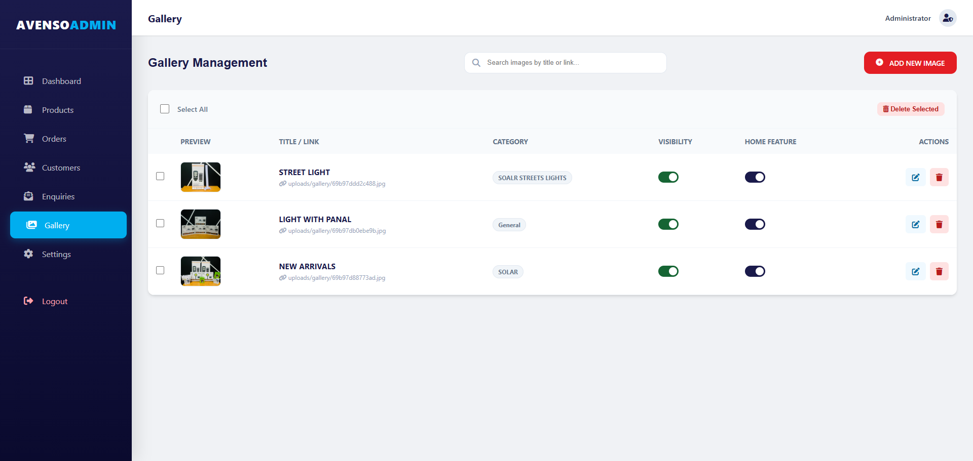Select the NEW ARRIVALS row checkbox
The width and height of the screenshot is (973, 461).
pos(160,270)
